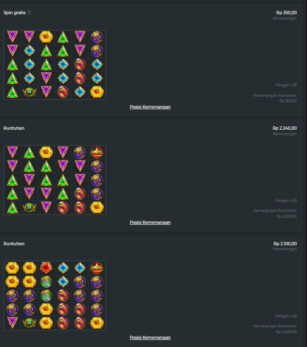Select the red crown in the Rp 2.100,00 grid
This screenshot has height=347, width=307.
(97, 268)
